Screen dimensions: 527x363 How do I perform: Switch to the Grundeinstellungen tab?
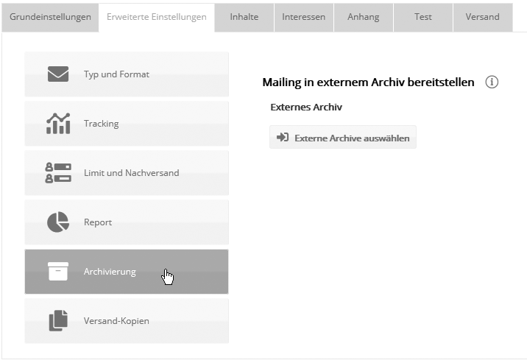coord(50,17)
